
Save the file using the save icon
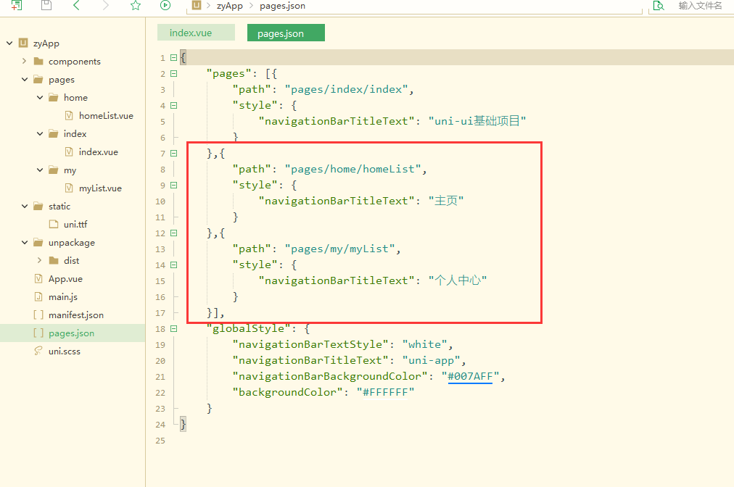[x=46, y=6]
